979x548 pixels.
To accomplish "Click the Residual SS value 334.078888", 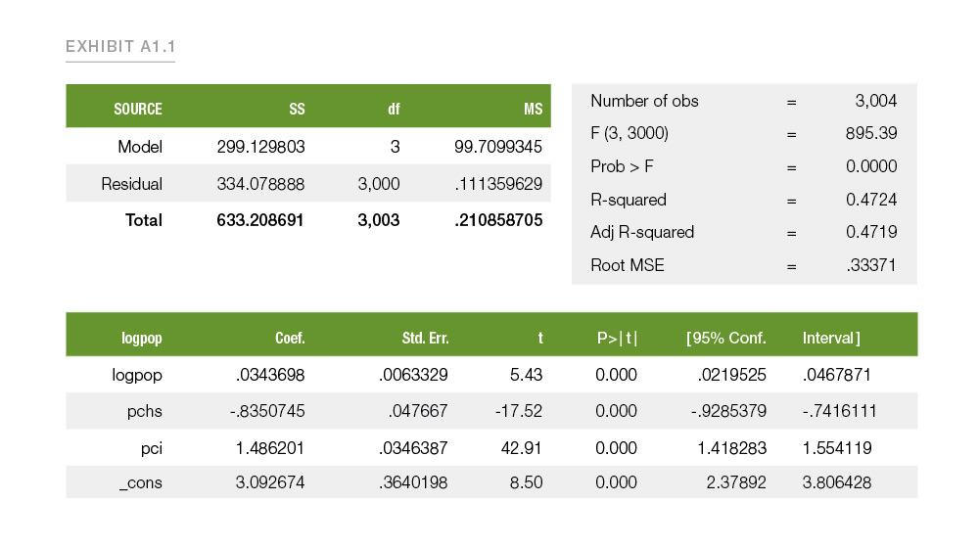I will click(260, 184).
